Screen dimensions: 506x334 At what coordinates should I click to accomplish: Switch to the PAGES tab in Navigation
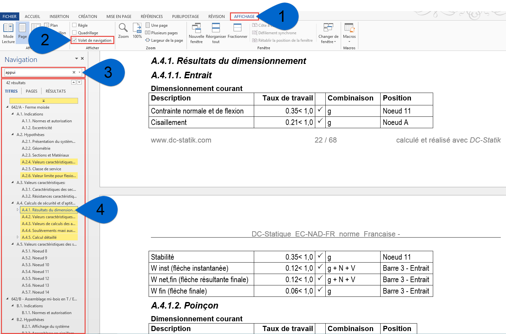[x=31, y=91]
